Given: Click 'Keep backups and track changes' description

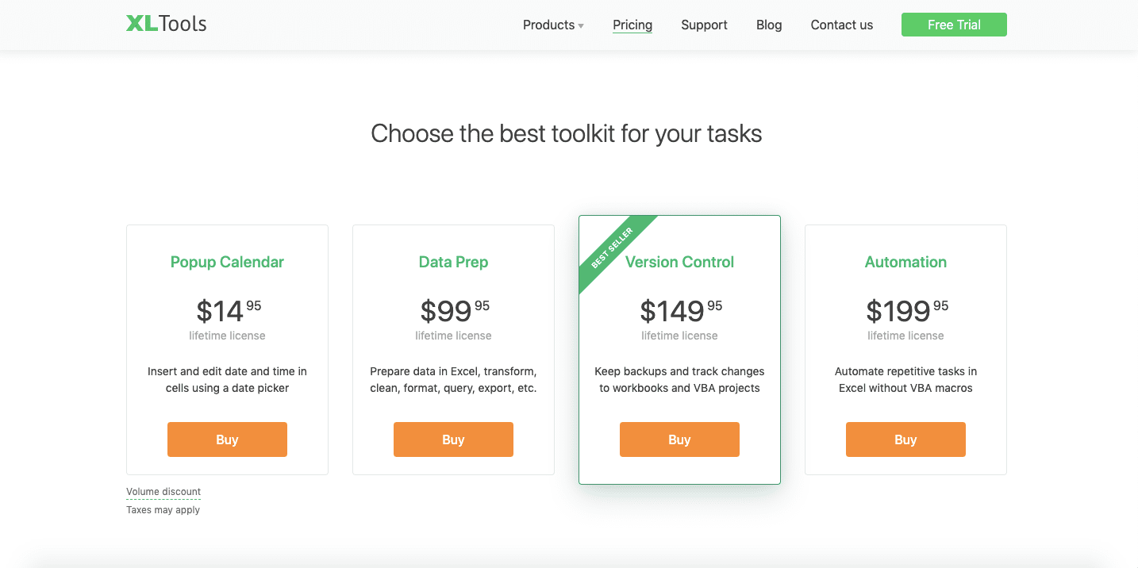Looking at the screenshot, I should 679,379.
